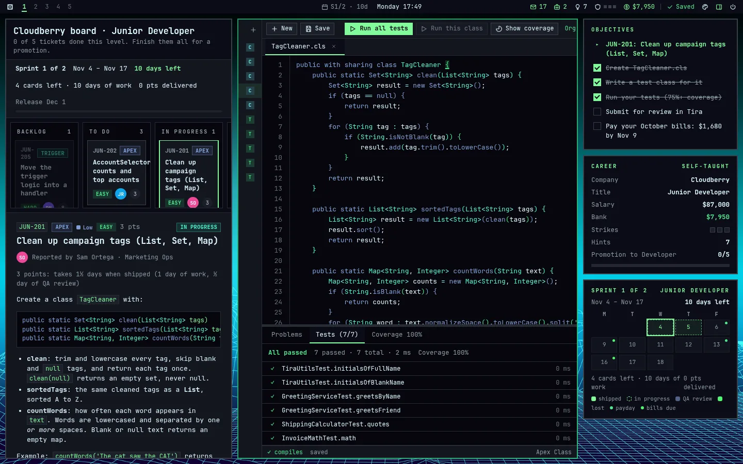743x464 pixels.
Task: Click the shield strikes icon
Action: 597,7
